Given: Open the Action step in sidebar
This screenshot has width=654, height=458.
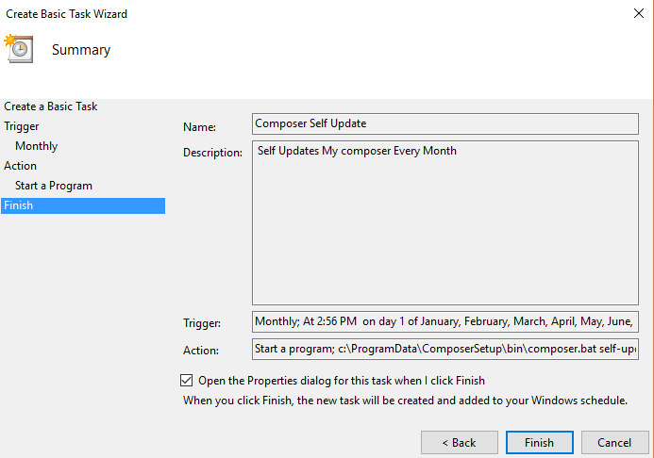Looking at the screenshot, I should pos(21,166).
